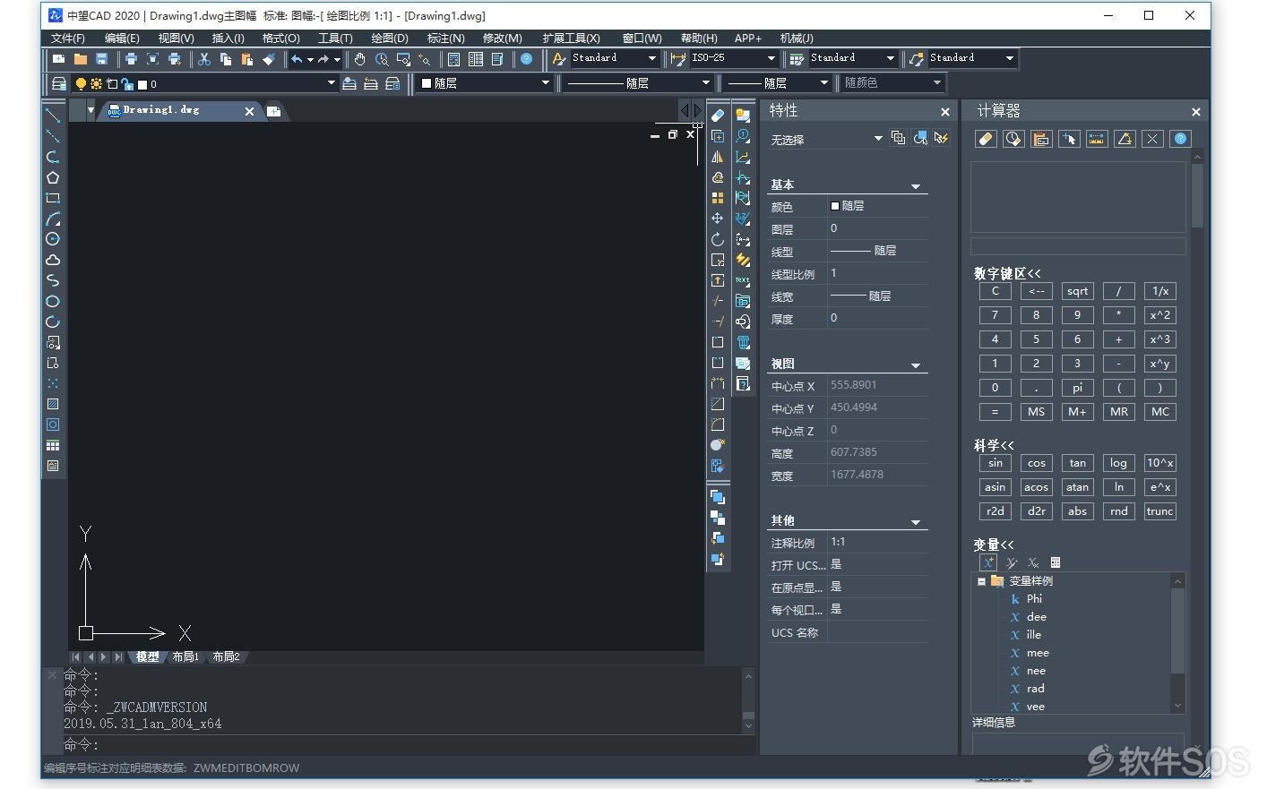The width and height of the screenshot is (1267, 789).
Task: Select the dee variable in the tree
Action: pos(1037,617)
